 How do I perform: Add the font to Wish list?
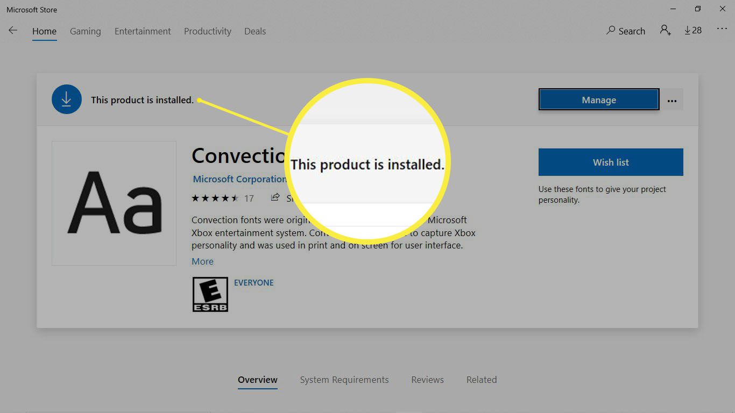tap(611, 162)
